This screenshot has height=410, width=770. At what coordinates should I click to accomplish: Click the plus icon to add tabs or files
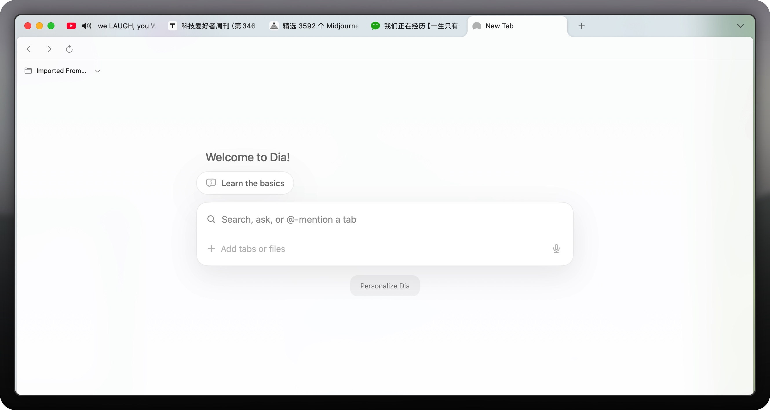(x=211, y=249)
